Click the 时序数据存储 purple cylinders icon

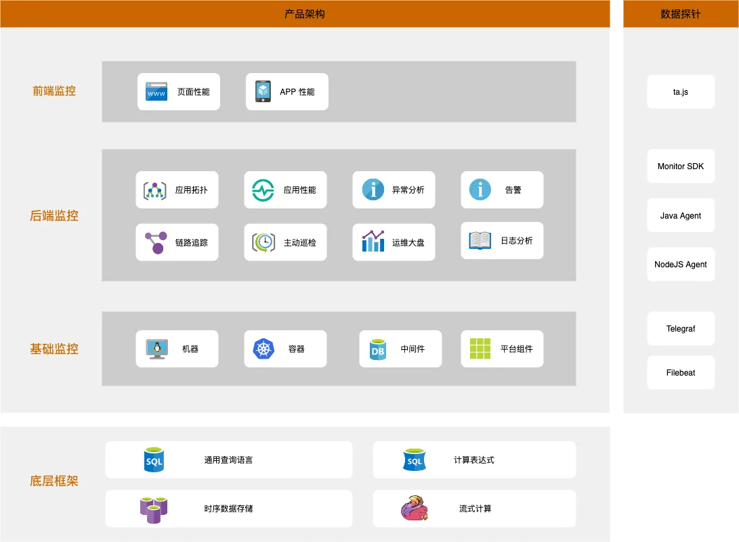pos(154,509)
